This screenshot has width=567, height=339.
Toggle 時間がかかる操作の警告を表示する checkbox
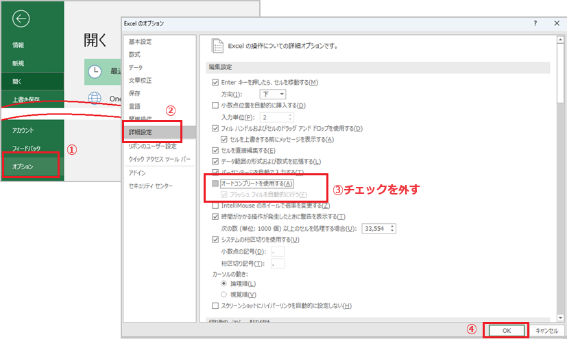coord(215,216)
